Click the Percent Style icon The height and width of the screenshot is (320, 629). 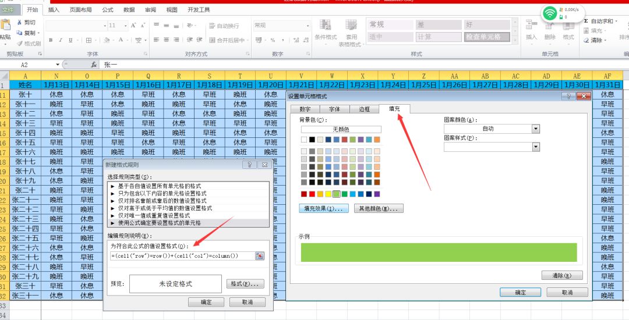tap(273, 40)
